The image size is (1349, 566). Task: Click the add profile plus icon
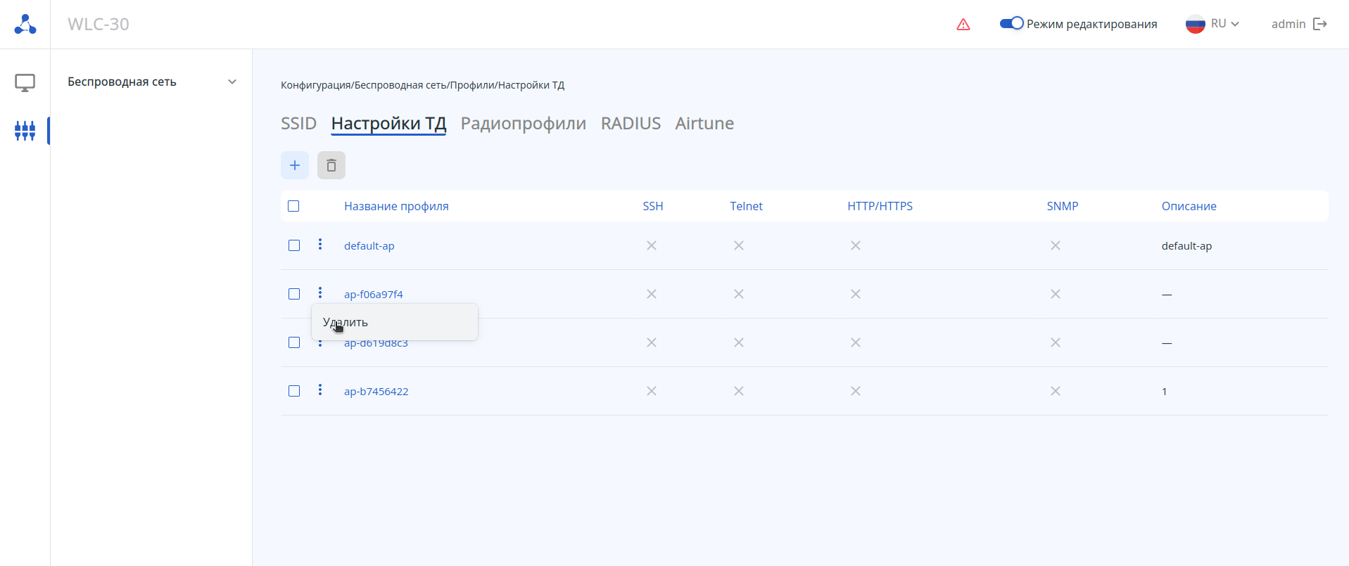tap(295, 165)
